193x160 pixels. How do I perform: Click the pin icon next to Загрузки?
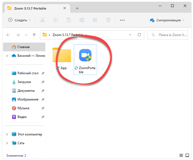[x=43, y=82]
